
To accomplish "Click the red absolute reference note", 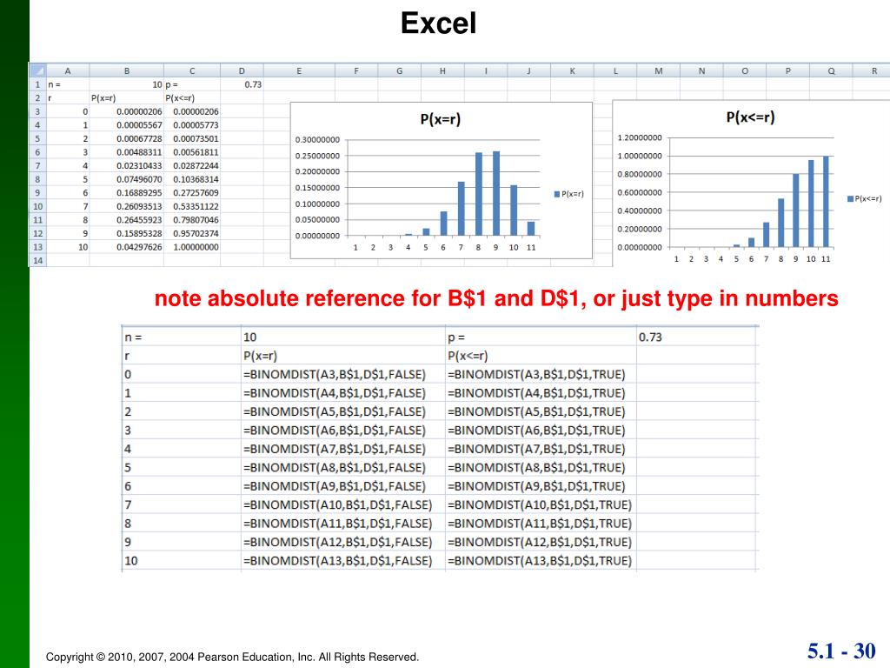I will pos(496,299).
